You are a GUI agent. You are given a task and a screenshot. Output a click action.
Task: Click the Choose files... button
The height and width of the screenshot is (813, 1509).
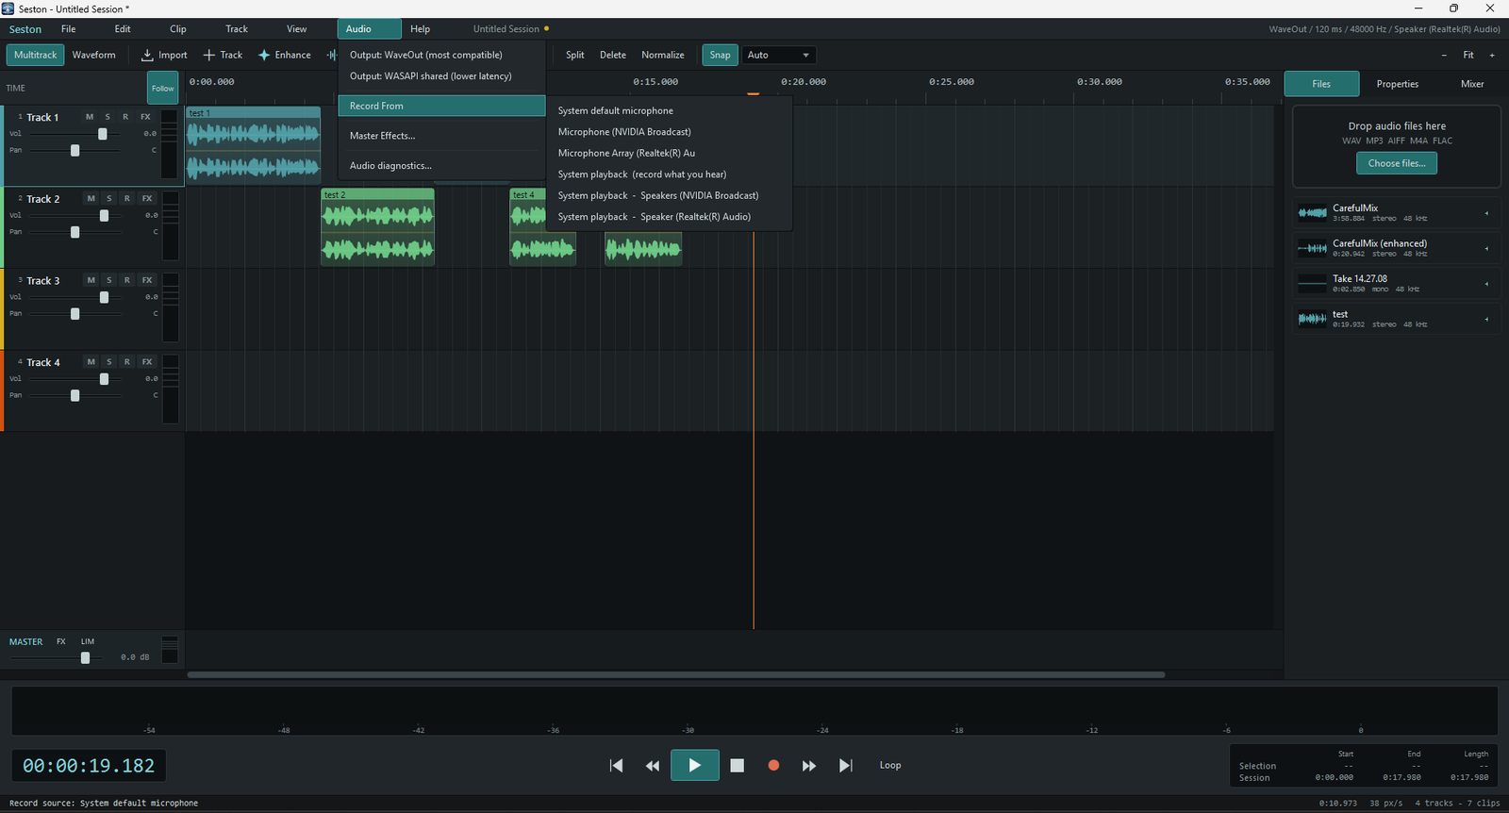1397,163
